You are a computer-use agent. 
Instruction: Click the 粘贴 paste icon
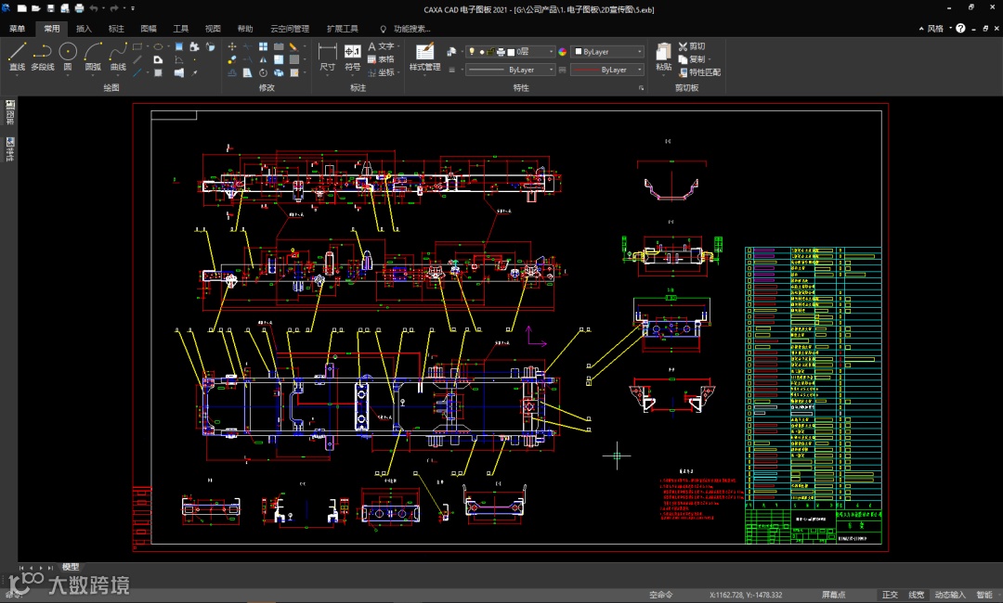[663, 56]
